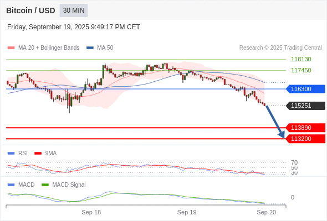Click the Sep 19 date axis label
The height and width of the screenshot is (221, 327).
click(187, 212)
